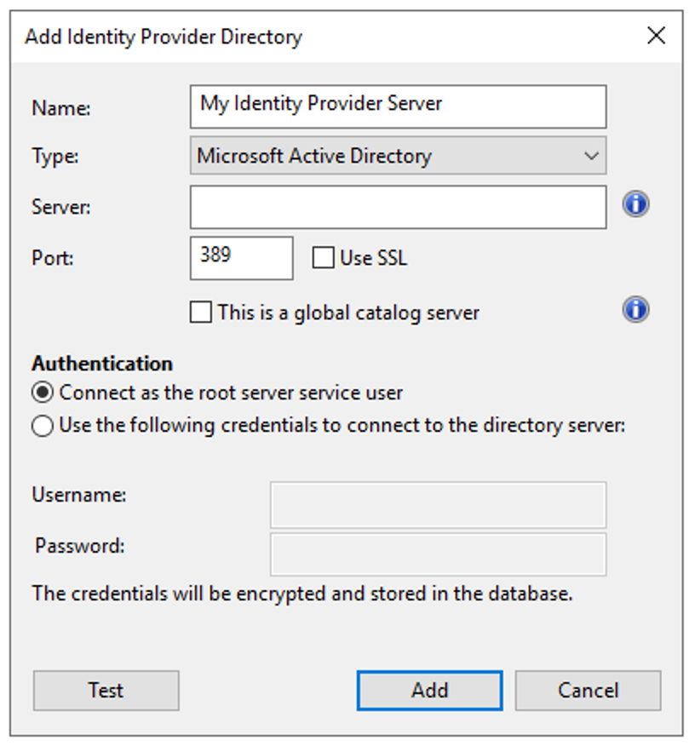This screenshot has width=695, height=746.
Task: Click the Password field
Action: [438, 554]
